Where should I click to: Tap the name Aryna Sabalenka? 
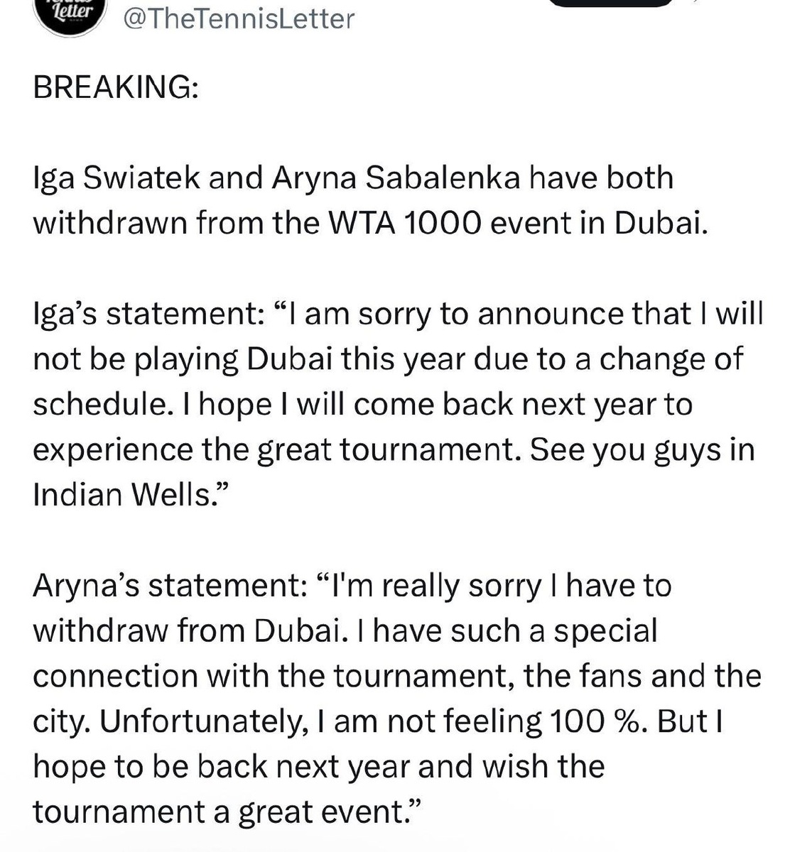pos(395,178)
